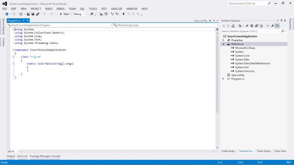
Task: Open the Server Explorer side tab
Action: [3, 27]
